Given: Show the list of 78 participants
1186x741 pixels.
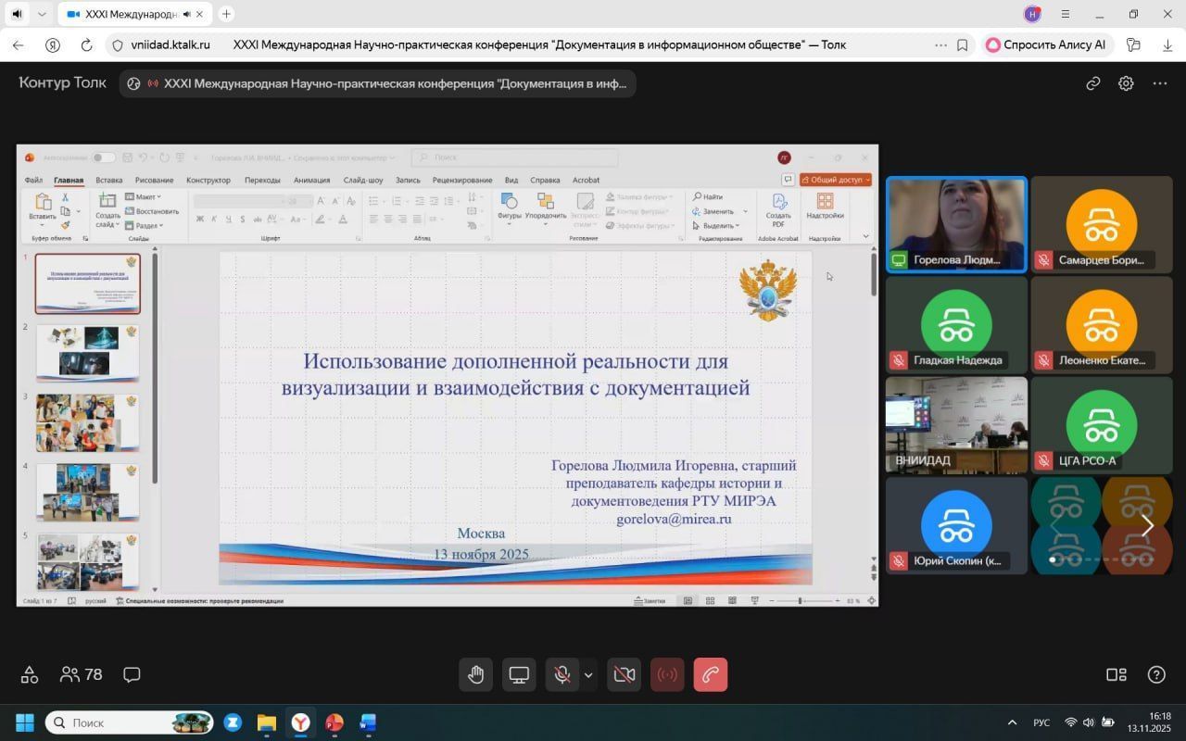Looking at the screenshot, I should pos(81,674).
